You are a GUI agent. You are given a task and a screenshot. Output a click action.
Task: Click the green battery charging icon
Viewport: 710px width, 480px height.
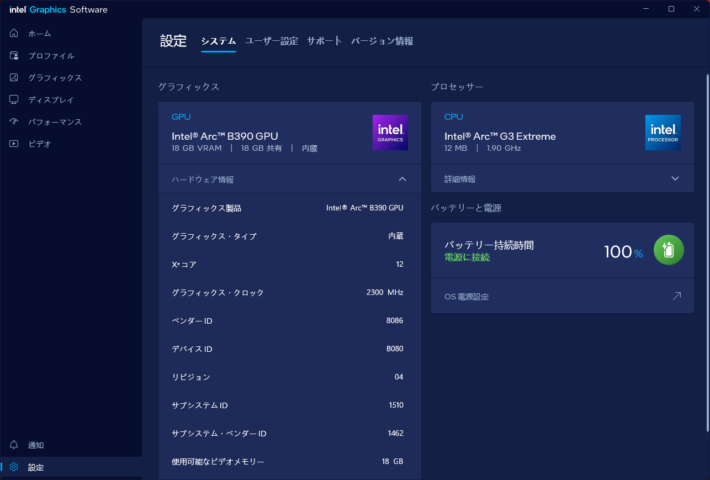coord(669,250)
